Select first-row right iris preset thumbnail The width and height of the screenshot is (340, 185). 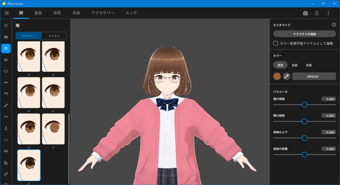53,56
